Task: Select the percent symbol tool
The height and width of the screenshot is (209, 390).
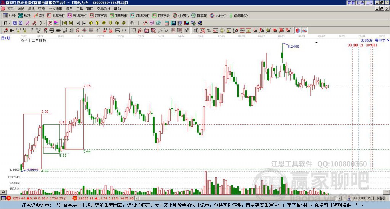Action: point(209,31)
